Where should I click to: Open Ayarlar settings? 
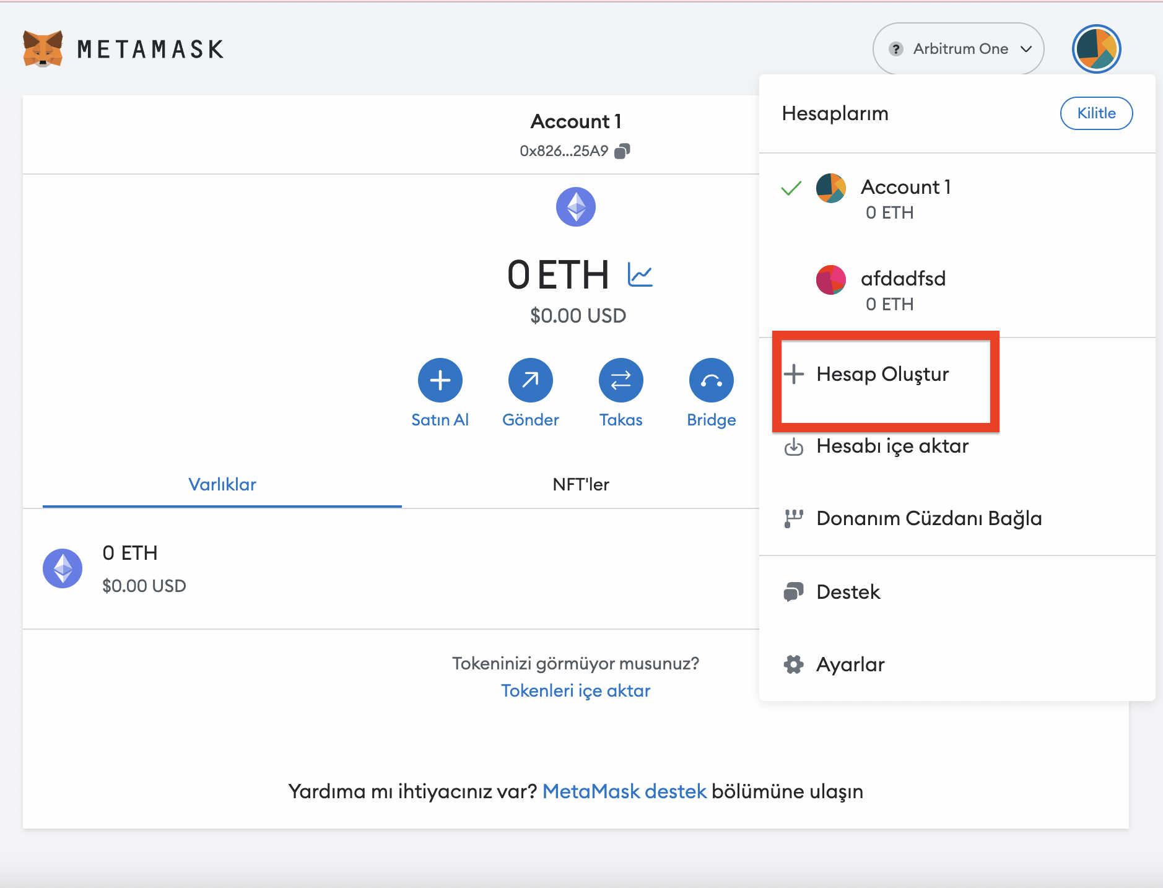(x=957, y=664)
